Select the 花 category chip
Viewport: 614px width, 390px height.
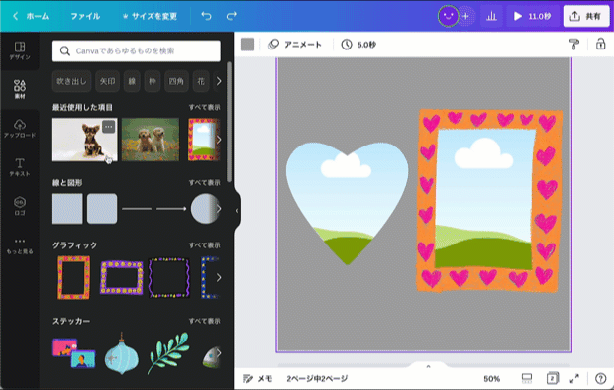click(x=201, y=81)
